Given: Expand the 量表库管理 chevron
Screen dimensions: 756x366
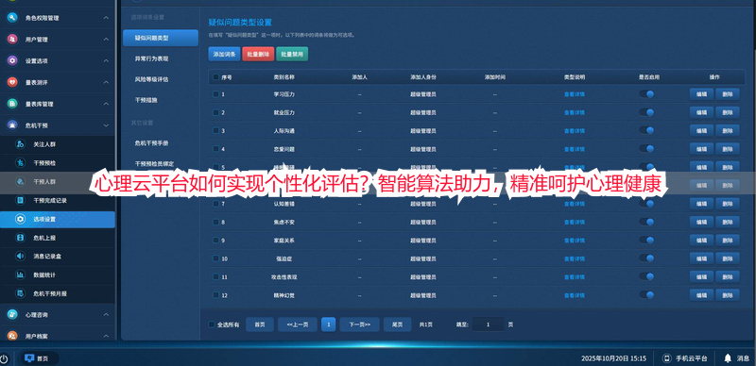Looking at the screenshot, I should (106, 104).
